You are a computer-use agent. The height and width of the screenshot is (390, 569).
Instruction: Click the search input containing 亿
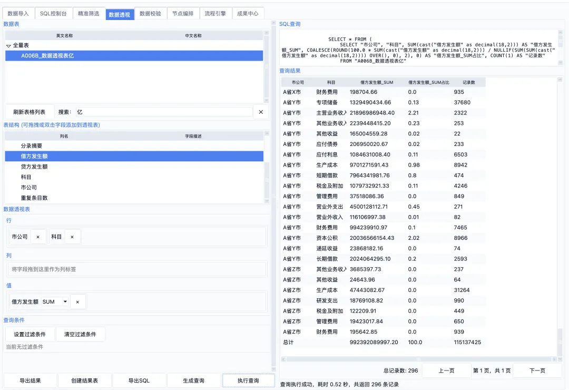pos(163,112)
